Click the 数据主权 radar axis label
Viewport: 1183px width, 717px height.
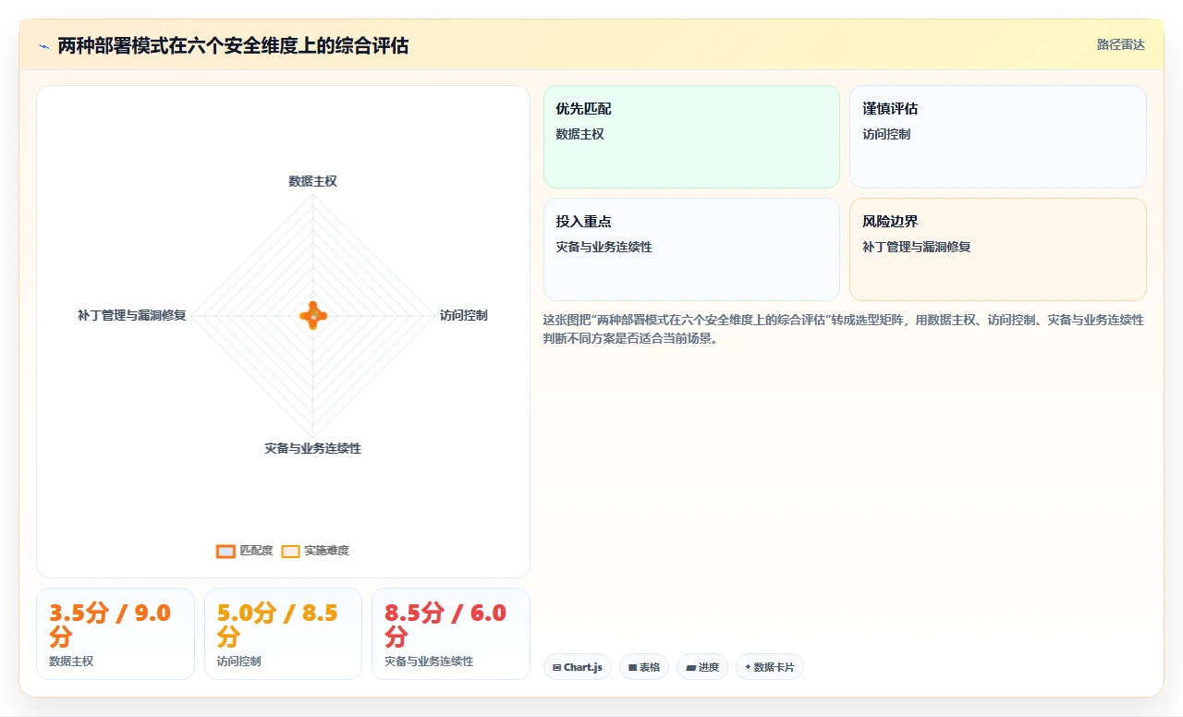coord(312,181)
